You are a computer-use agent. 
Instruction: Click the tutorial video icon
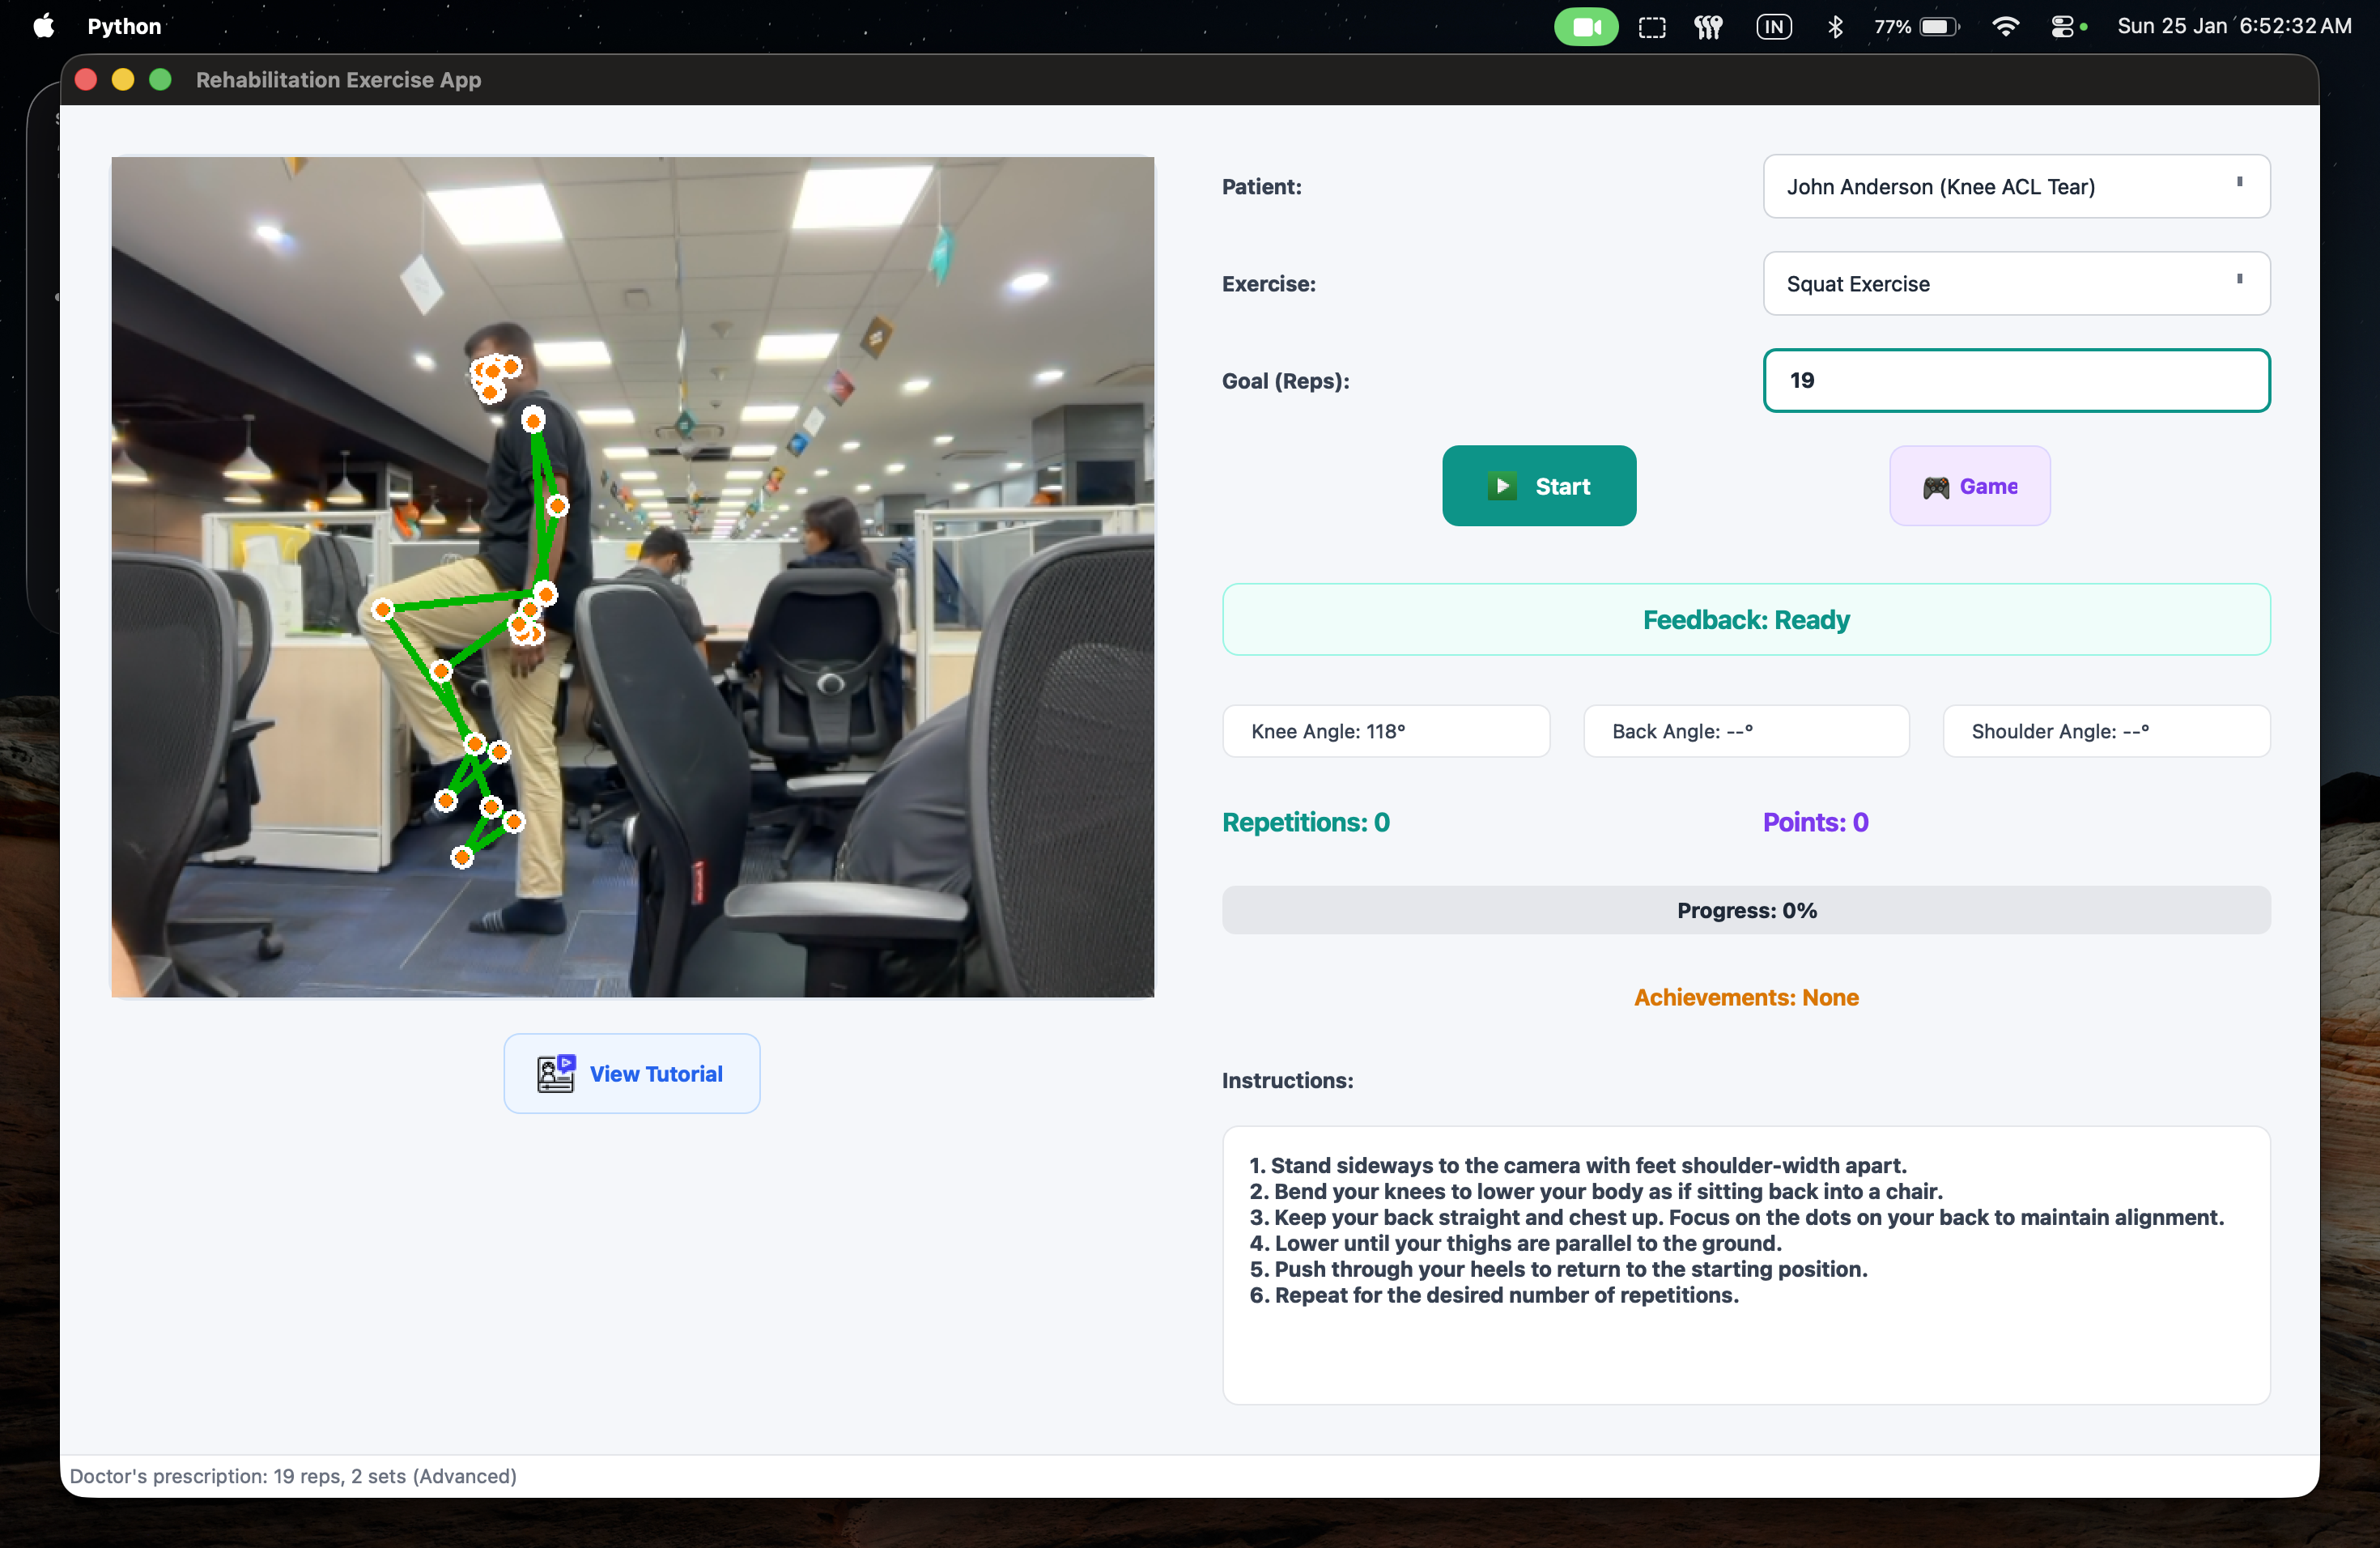point(556,1073)
